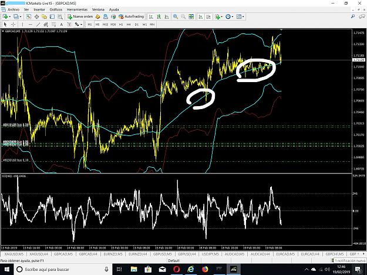Select the crosshair tool
This screenshot has height=275, width=367.
pos(14,24)
